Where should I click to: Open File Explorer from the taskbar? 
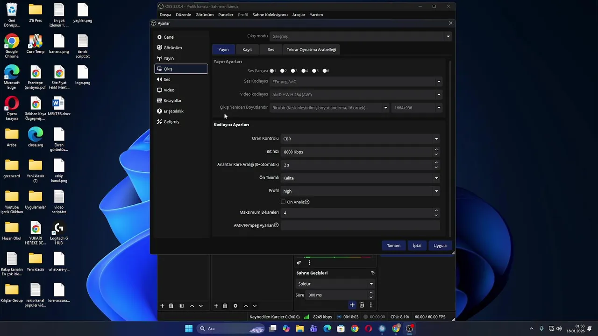coord(300,329)
